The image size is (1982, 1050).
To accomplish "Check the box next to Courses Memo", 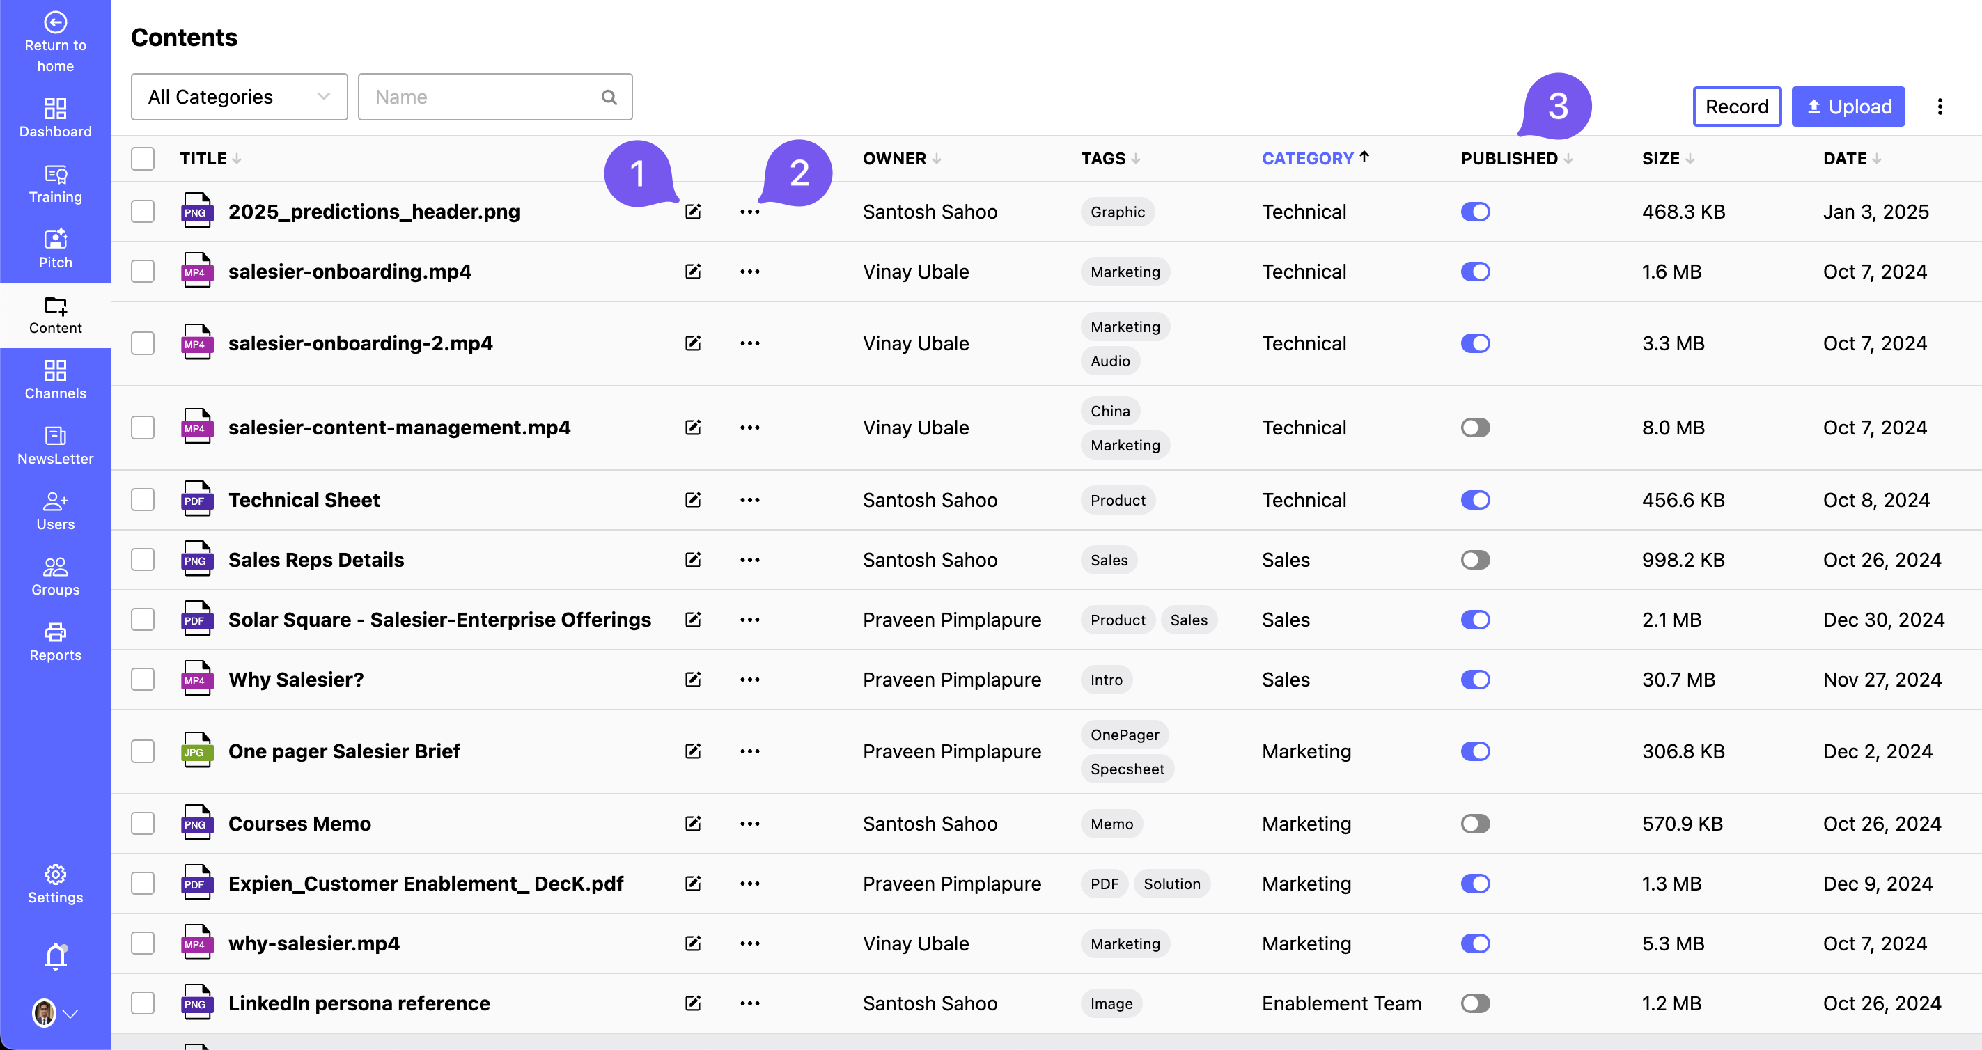I will (x=143, y=823).
